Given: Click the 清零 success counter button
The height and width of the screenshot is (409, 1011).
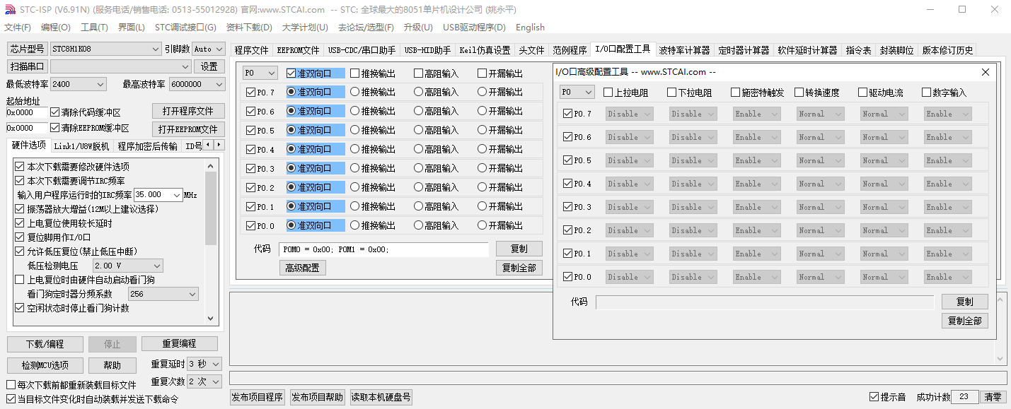Looking at the screenshot, I should (x=993, y=397).
